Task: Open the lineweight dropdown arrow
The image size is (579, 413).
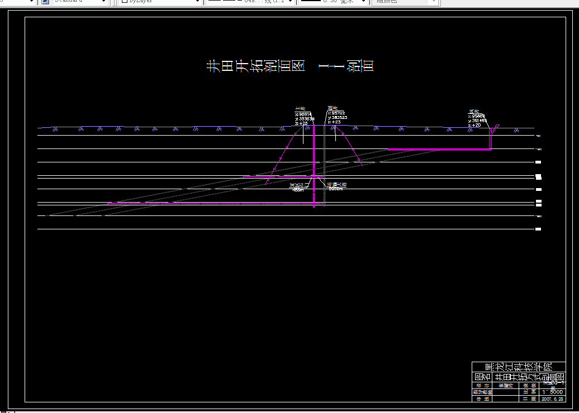Action: (363, 2)
